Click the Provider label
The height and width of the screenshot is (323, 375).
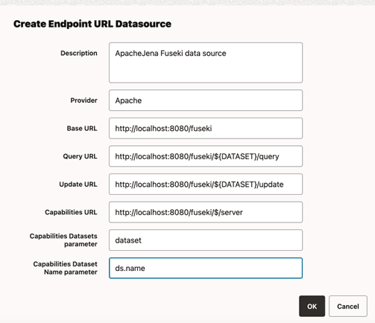click(83, 100)
